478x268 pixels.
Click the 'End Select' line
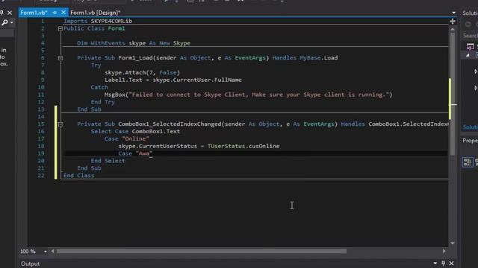108,161
